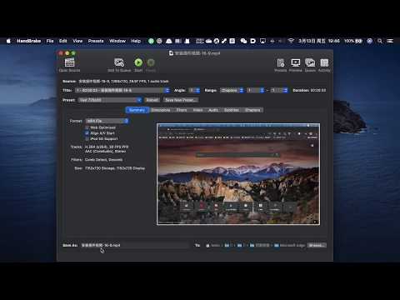The height and width of the screenshot is (300, 400).
Task: Open the View menu
Action: pyautogui.click(x=77, y=41)
